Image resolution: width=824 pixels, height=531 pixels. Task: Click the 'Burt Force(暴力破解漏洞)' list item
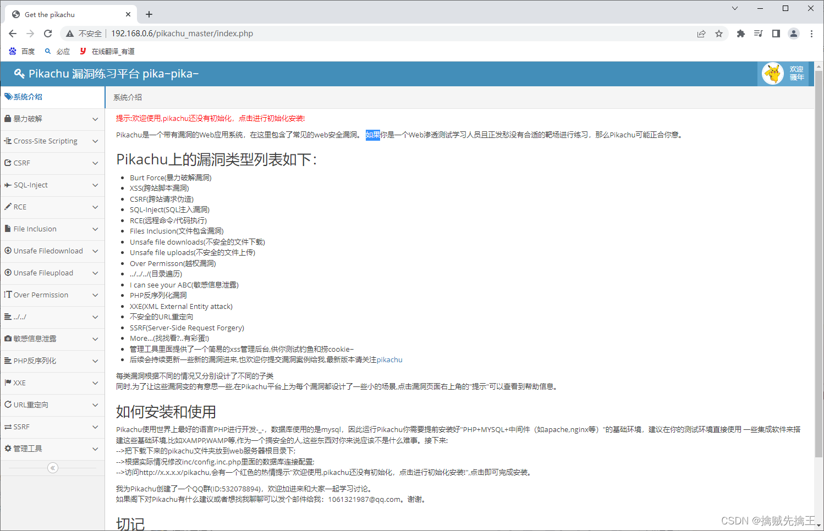tap(171, 178)
